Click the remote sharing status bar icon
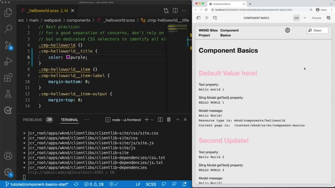The width and height of the screenshot is (335, 188). (174, 184)
